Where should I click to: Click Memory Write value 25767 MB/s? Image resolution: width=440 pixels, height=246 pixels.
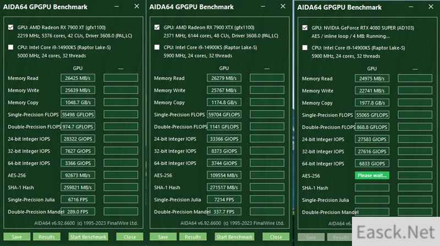point(224,90)
